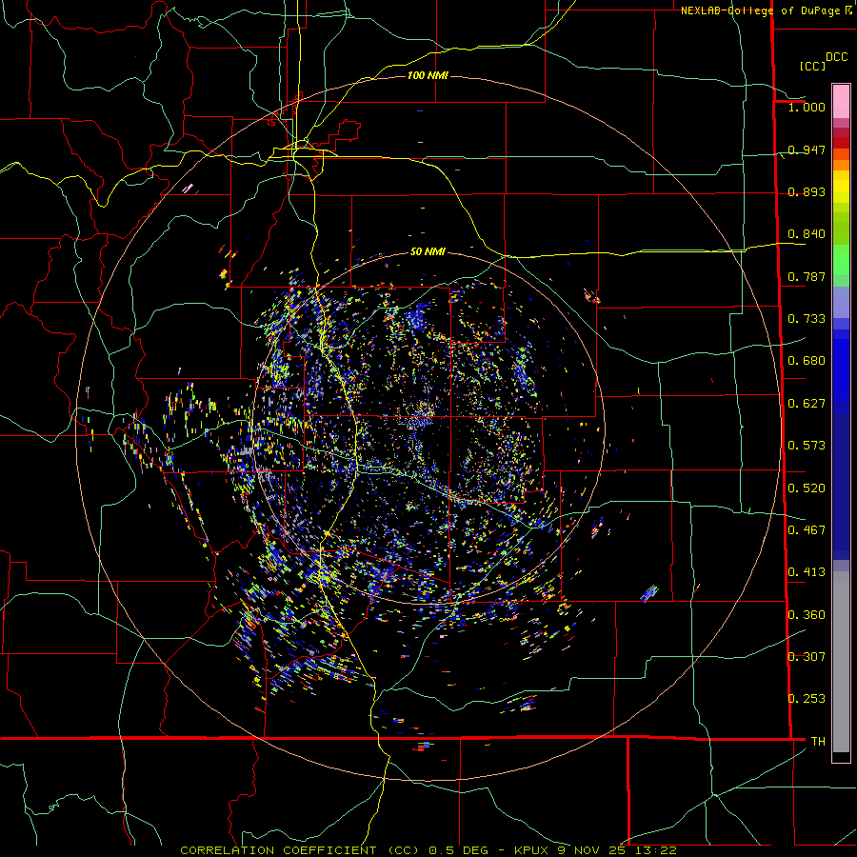Click the TH threshold label
This screenshot has width=857, height=857.
tap(818, 742)
